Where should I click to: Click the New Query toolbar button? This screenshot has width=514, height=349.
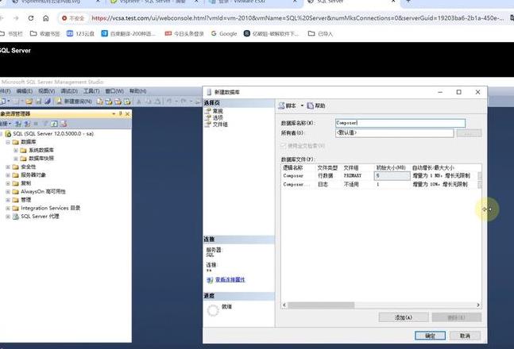74,102
